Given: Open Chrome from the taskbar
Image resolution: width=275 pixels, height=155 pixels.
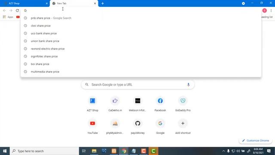Looking at the screenshot, I should 124,151.
